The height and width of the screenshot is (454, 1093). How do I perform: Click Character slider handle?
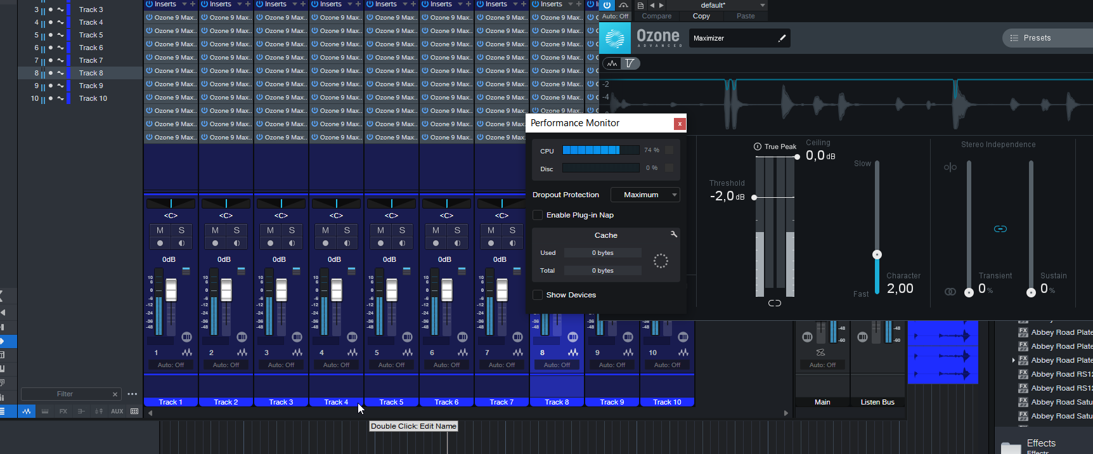[x=877, y=254]
